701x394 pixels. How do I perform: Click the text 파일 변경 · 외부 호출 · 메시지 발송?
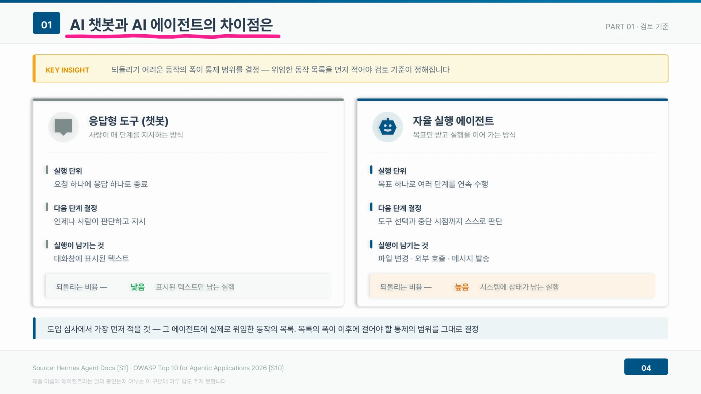coord(433,258)
